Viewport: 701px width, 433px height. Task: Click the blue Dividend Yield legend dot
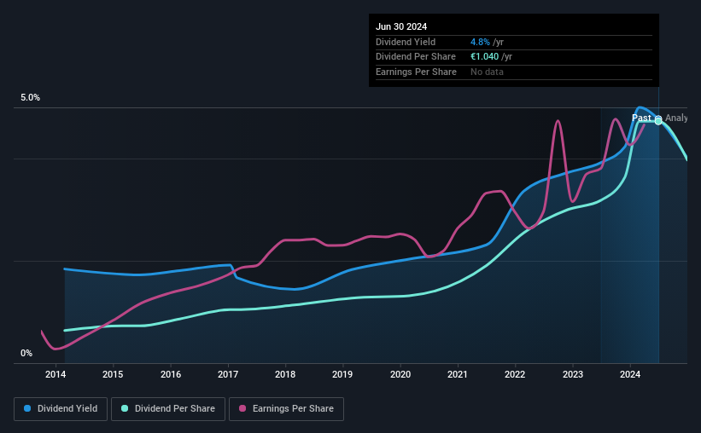point(27,408)
